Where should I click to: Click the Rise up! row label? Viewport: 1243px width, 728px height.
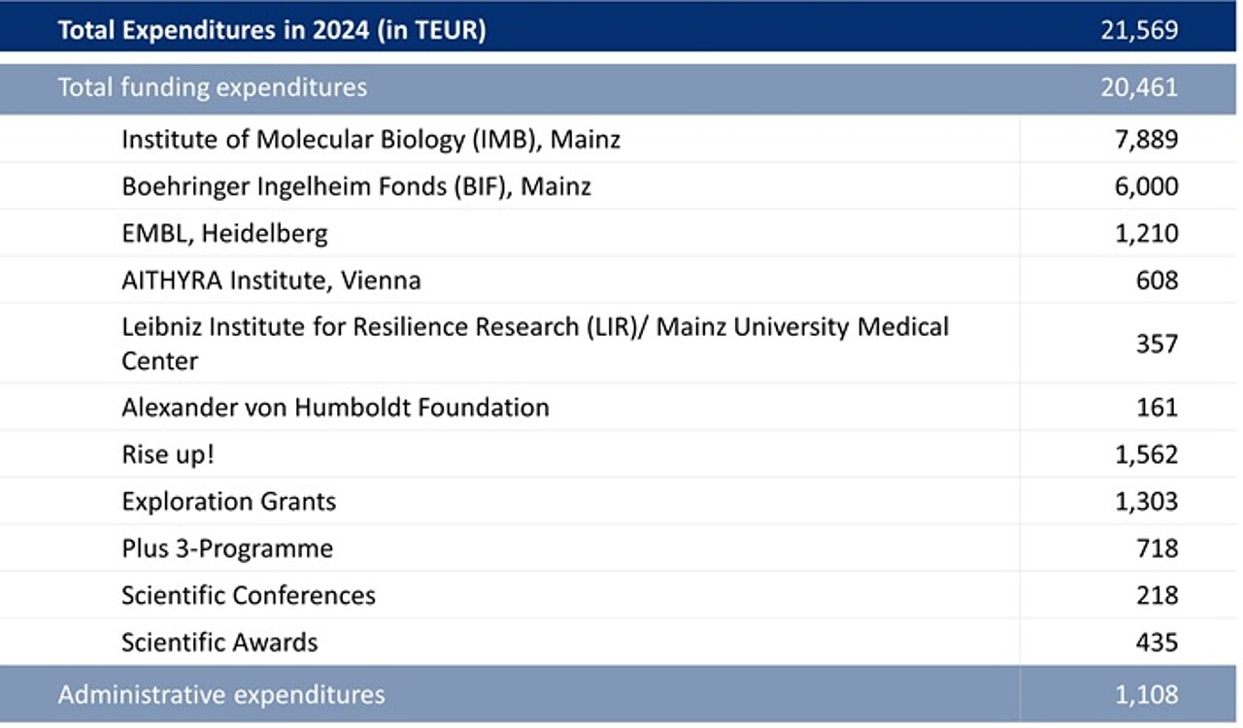[x=167, y=454]
